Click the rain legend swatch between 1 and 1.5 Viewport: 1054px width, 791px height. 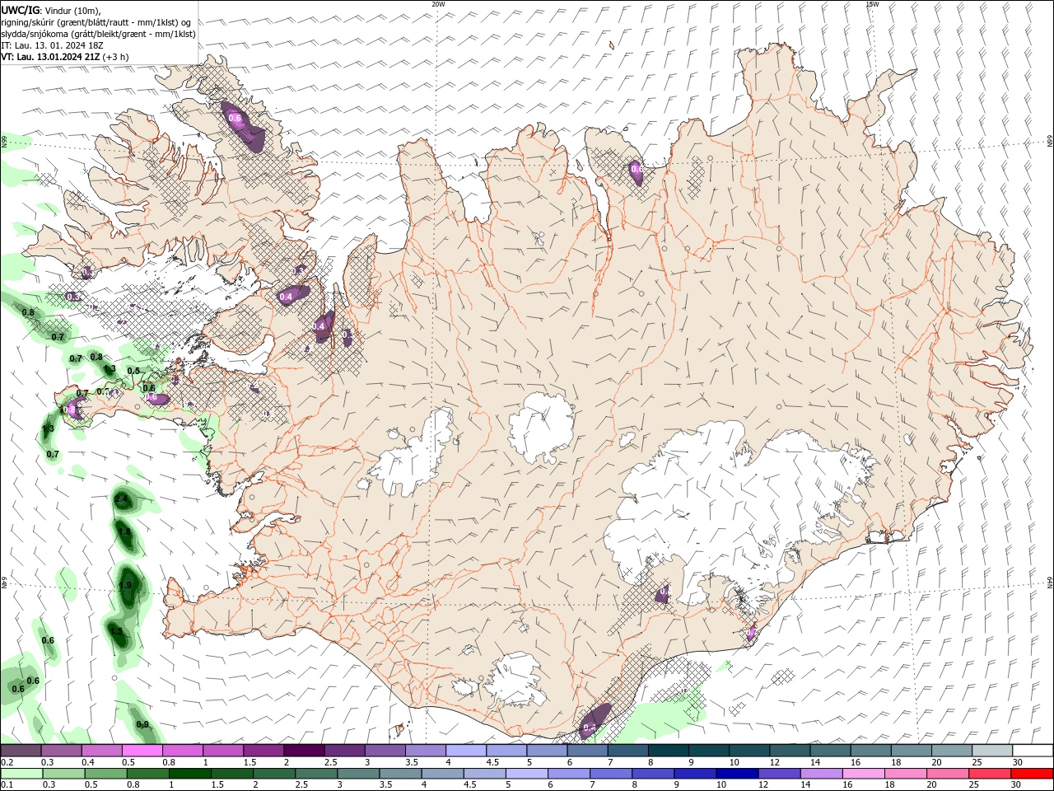click(190, 774)
